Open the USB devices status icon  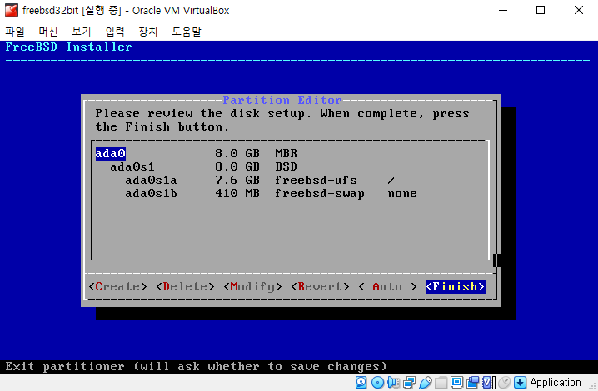[x=426, y=382]
